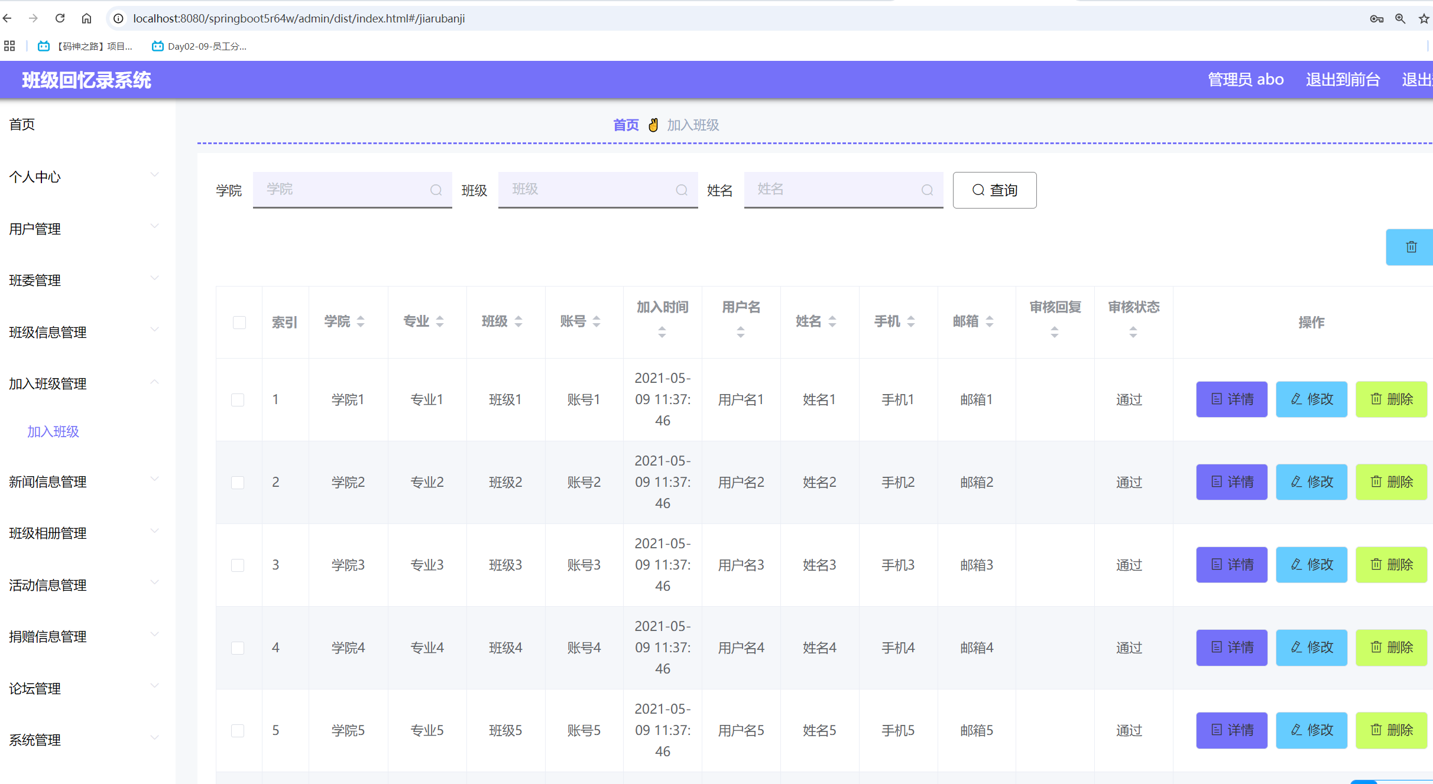The width and height of the screenshot is (1433, 784).
Task: Check the row 4 学院4 checkbox
Action: pos(238,648)
